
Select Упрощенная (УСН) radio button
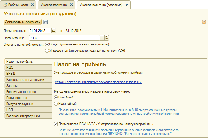(x=47, y=51)
